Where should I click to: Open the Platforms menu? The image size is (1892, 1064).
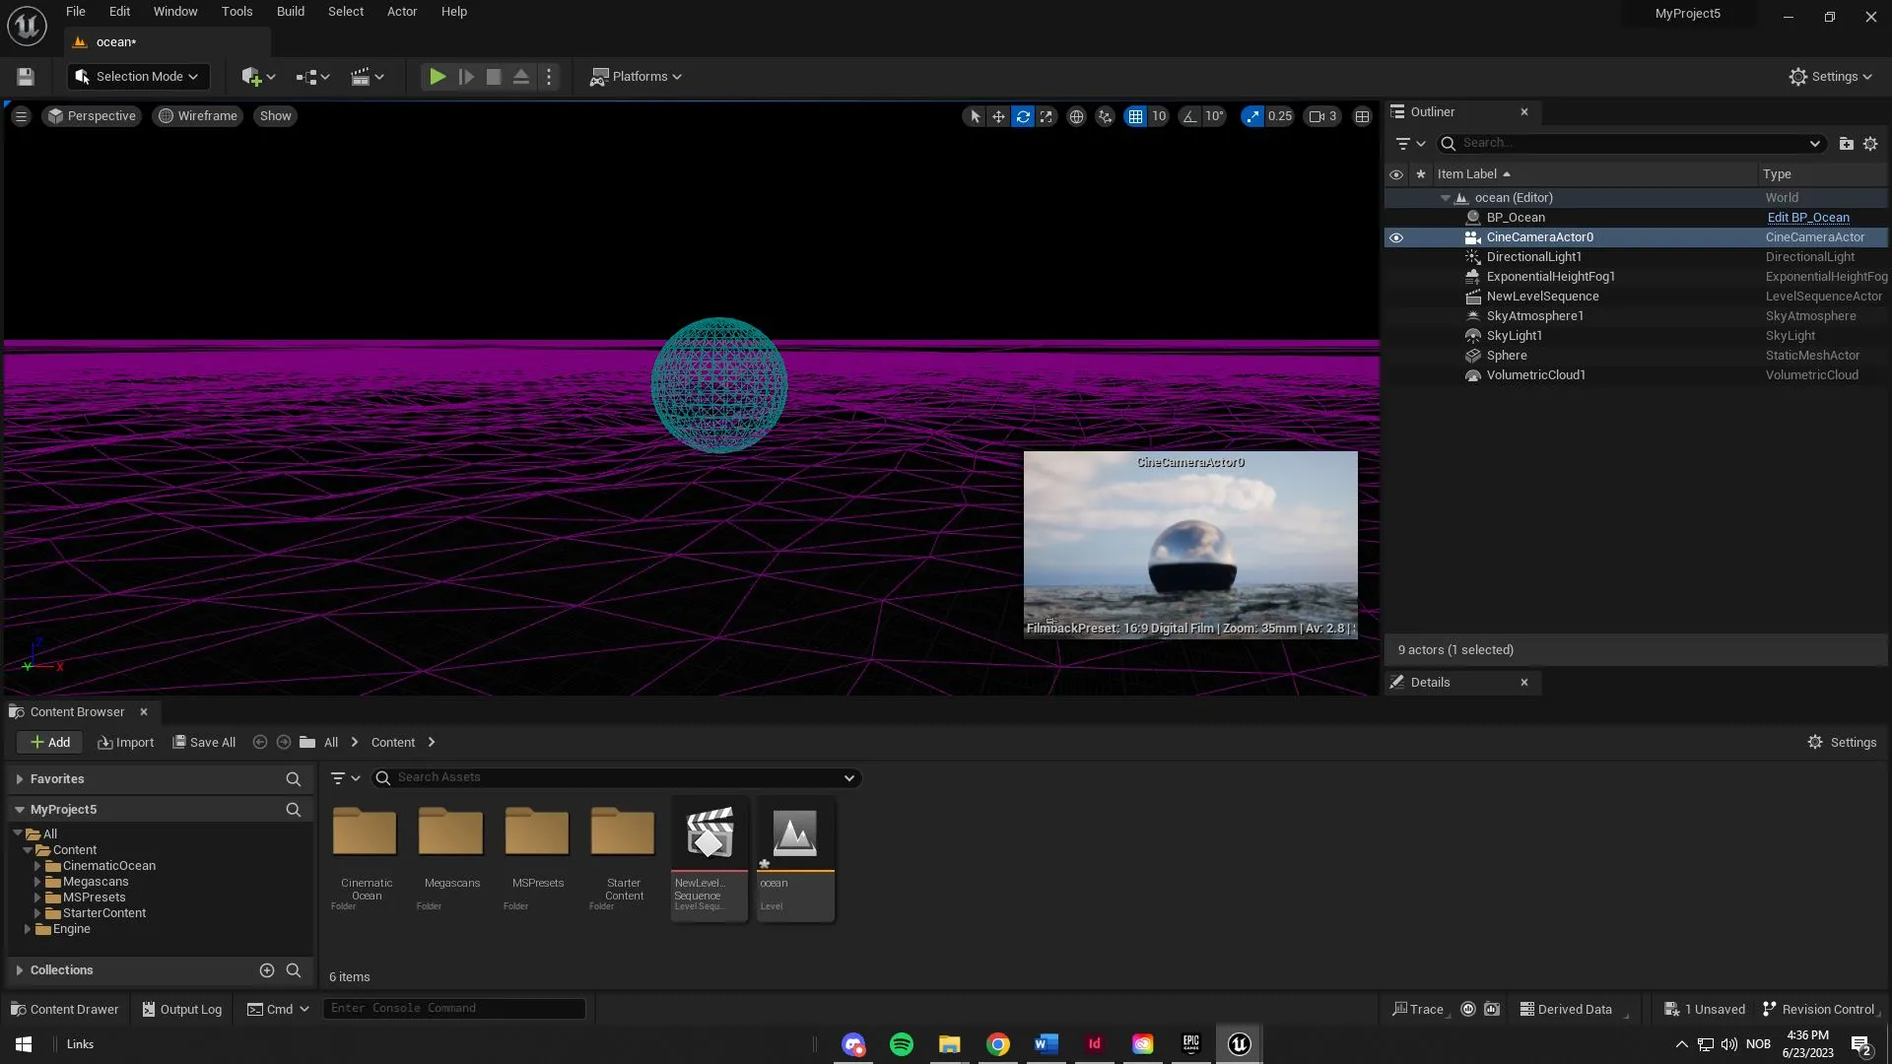tap(636, 77)
